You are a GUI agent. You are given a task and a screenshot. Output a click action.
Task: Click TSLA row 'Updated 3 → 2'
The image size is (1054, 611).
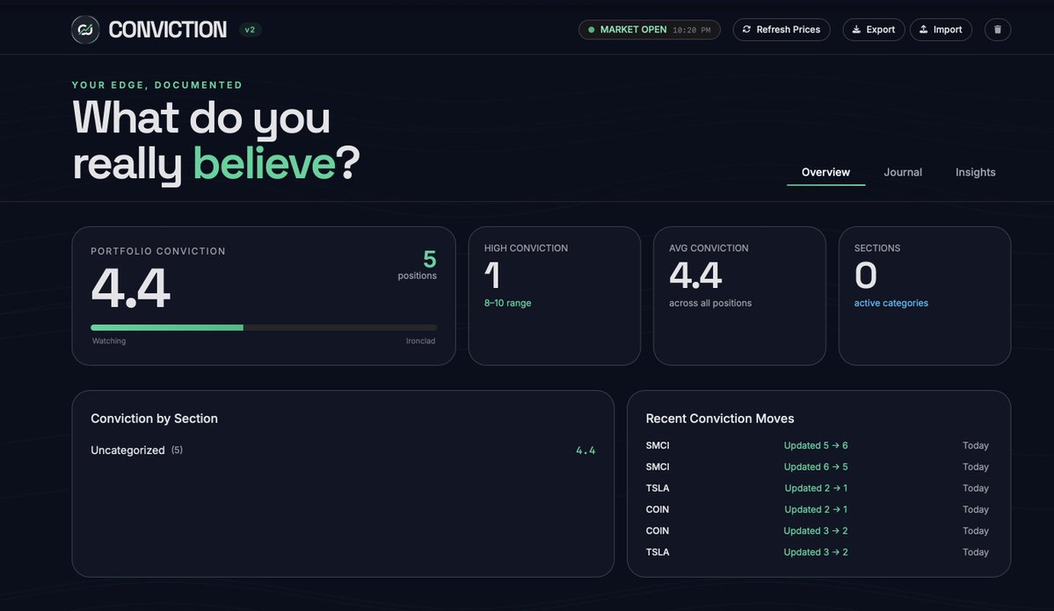click(816, 552)
